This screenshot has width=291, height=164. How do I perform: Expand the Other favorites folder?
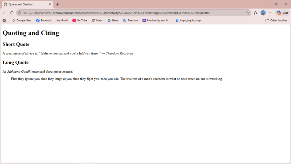tap(276, 20)
